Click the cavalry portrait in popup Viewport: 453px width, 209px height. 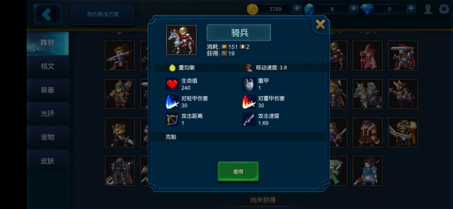[x=181, y=40]
